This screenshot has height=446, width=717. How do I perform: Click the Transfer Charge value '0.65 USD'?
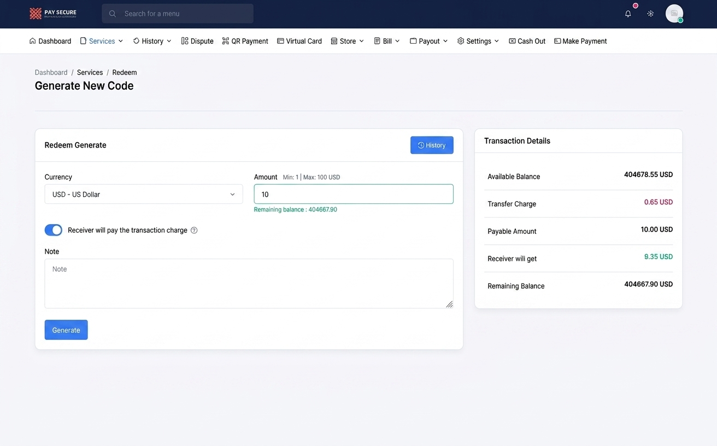pyautogui.click(x=659, y=202)
